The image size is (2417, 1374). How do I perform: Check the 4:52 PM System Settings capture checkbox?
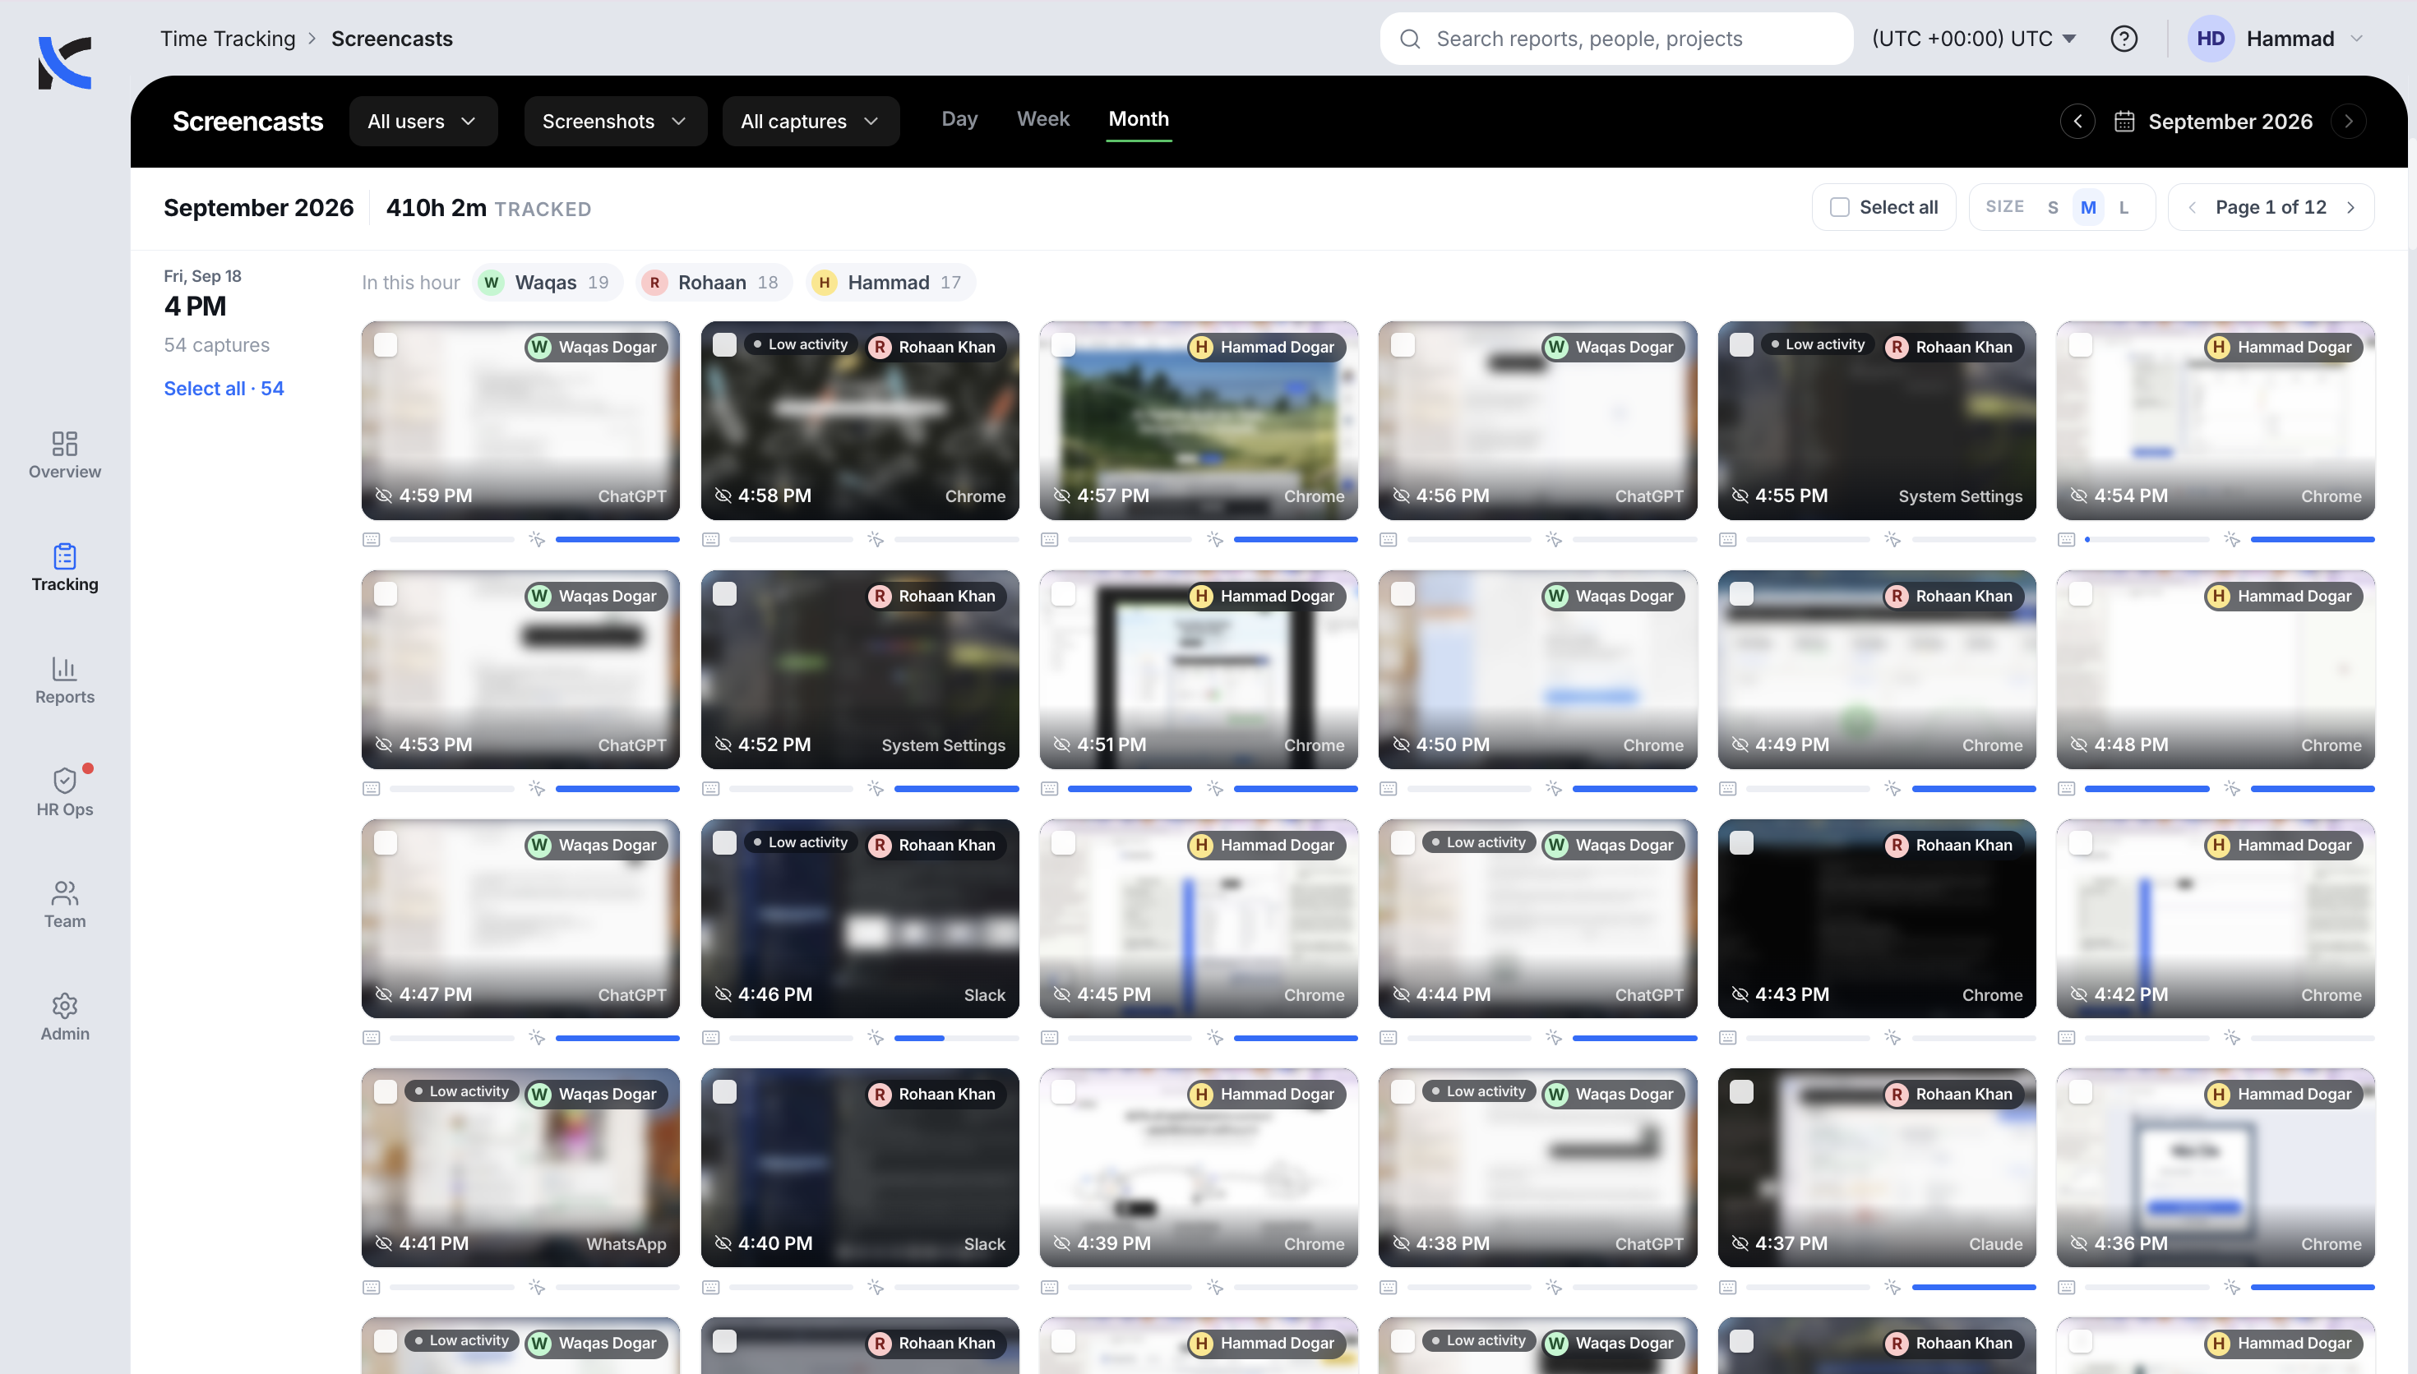[724, 594]
